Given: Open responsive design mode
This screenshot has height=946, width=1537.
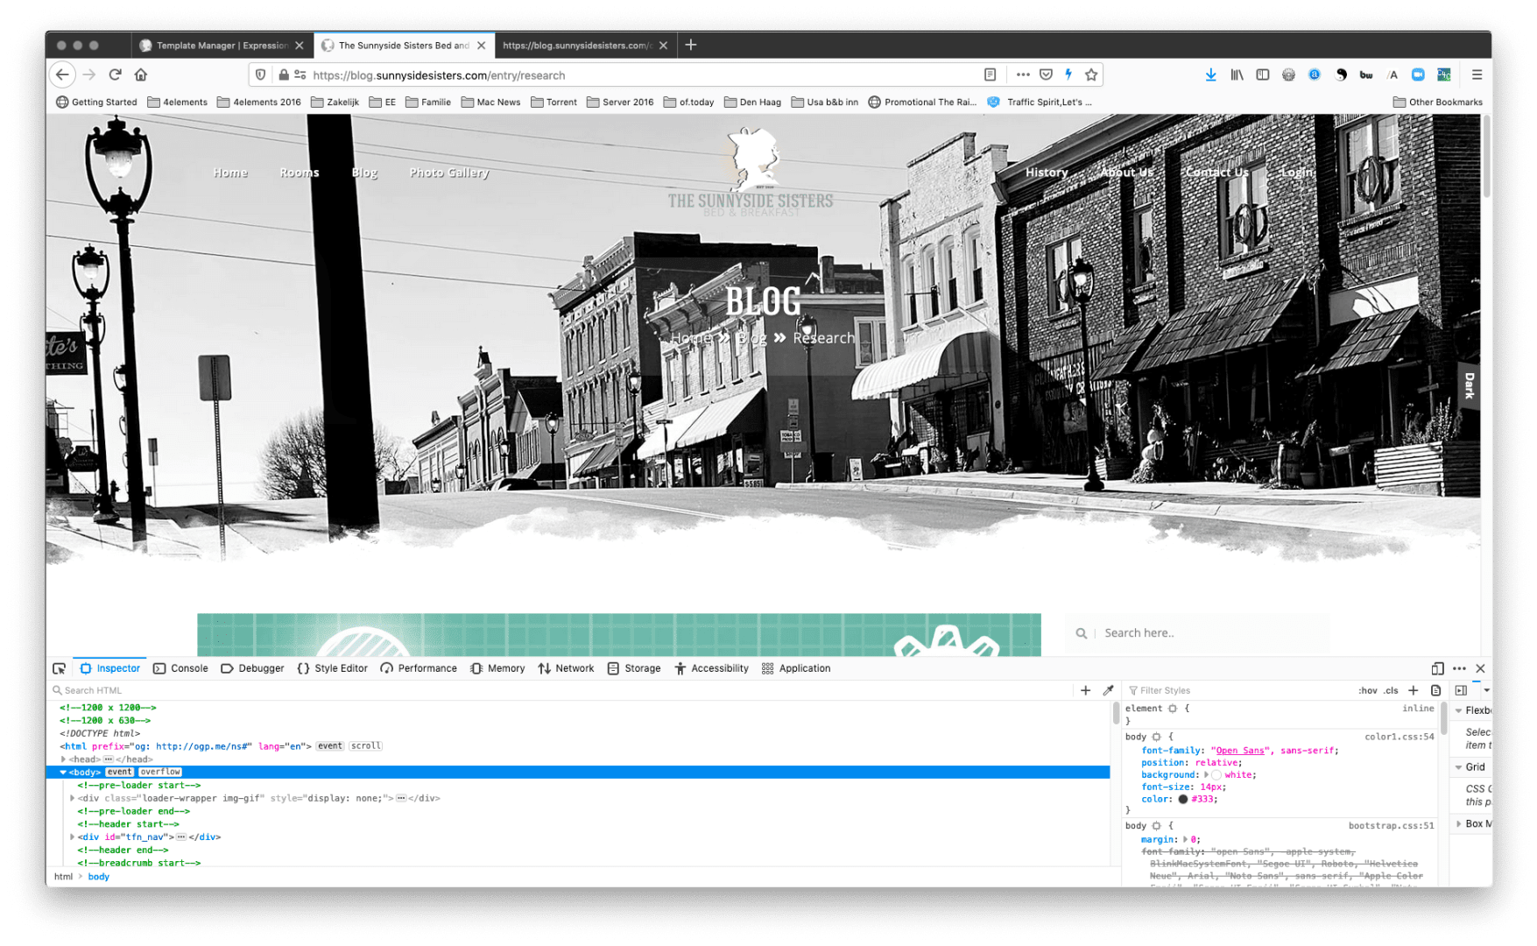Looking at the screenshot, I should point(1437,668).
